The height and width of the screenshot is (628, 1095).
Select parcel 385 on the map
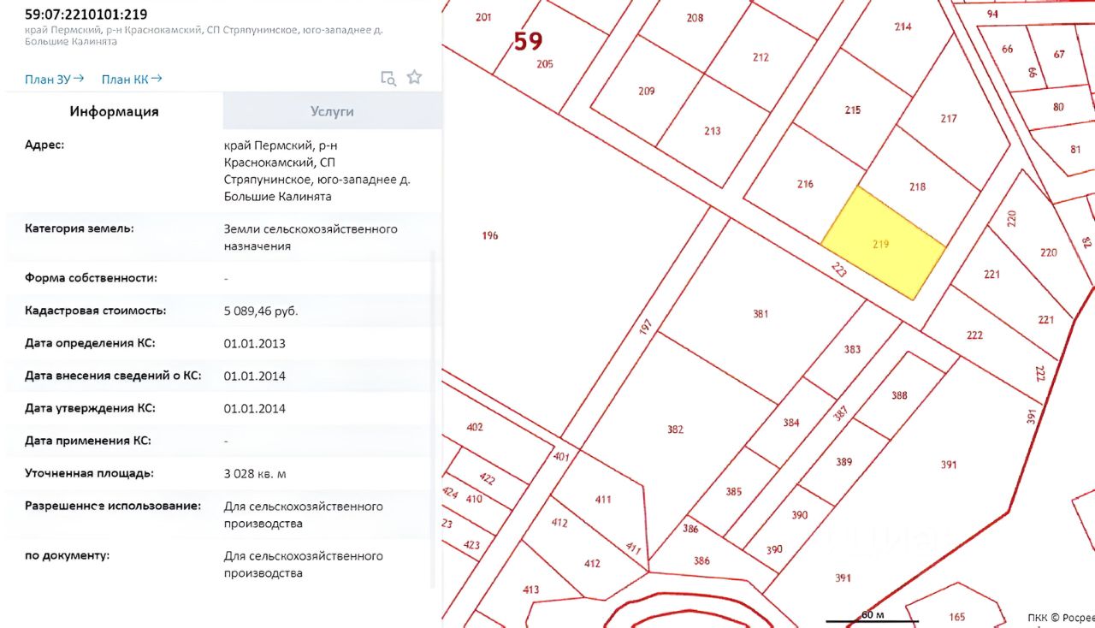pos(733,492)
